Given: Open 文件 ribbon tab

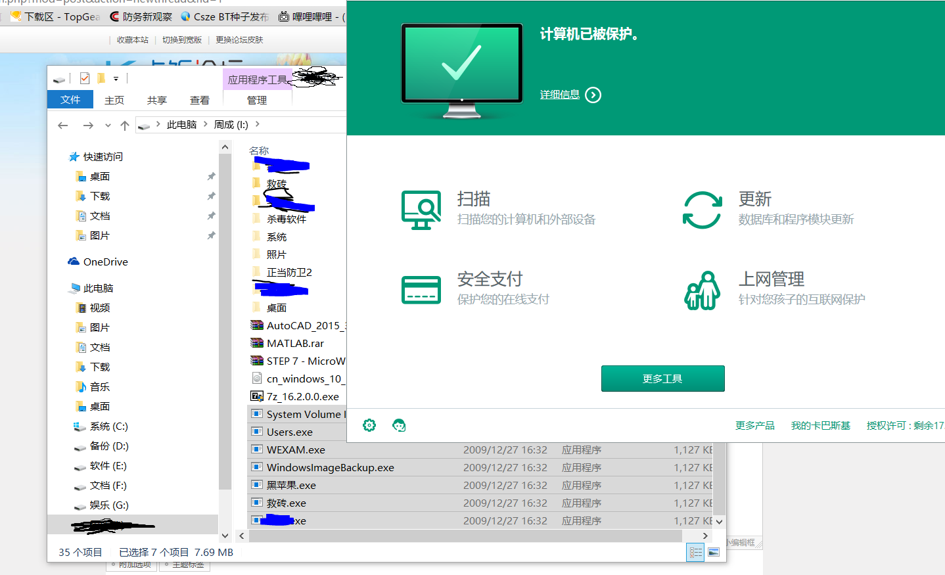Looking at the screenshot, I should pyautogui.click(x=70, y=99).
